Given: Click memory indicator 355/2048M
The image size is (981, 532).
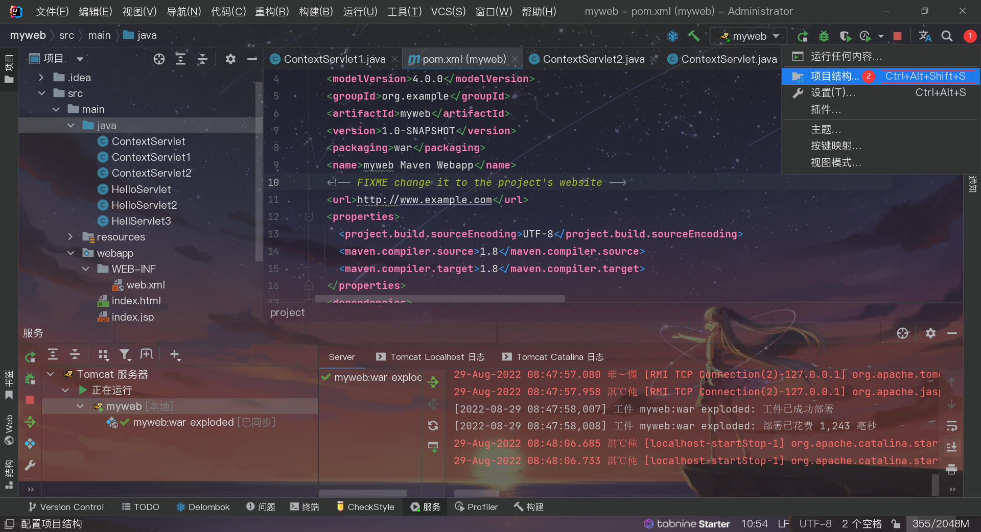Looking at the screenshot, I should tap(941, 524).
